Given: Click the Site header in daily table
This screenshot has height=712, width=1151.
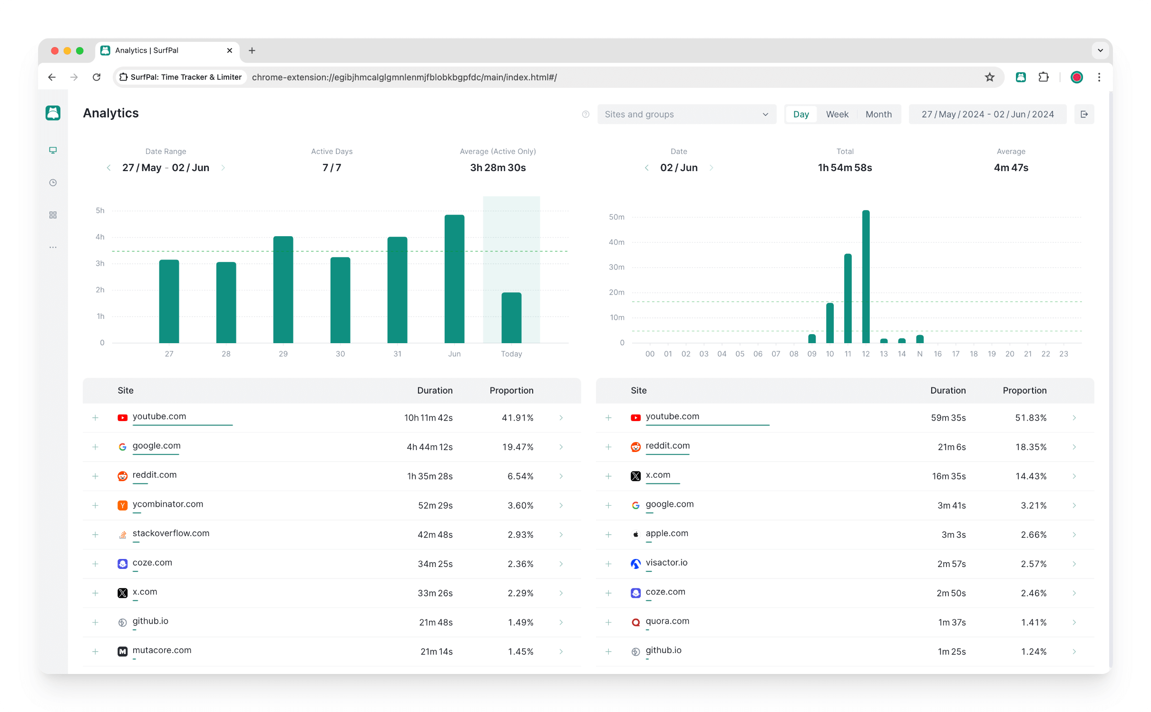Looking at the screenshot, I should tap(638, 390).
